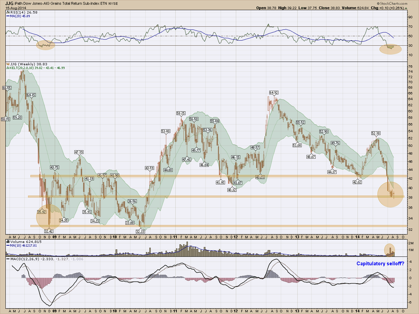
Task: Click the 36.56 price label
Action: coord(132,201)
